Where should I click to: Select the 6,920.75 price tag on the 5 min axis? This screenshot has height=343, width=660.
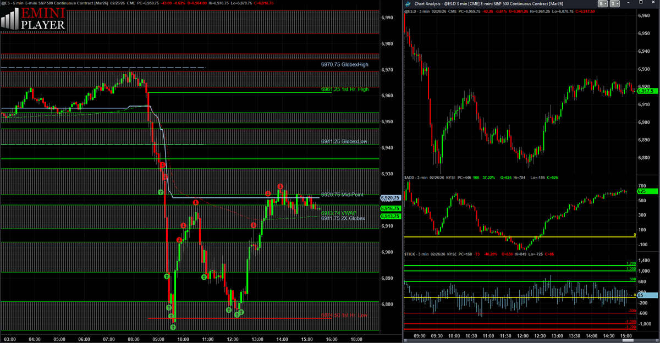391,197
